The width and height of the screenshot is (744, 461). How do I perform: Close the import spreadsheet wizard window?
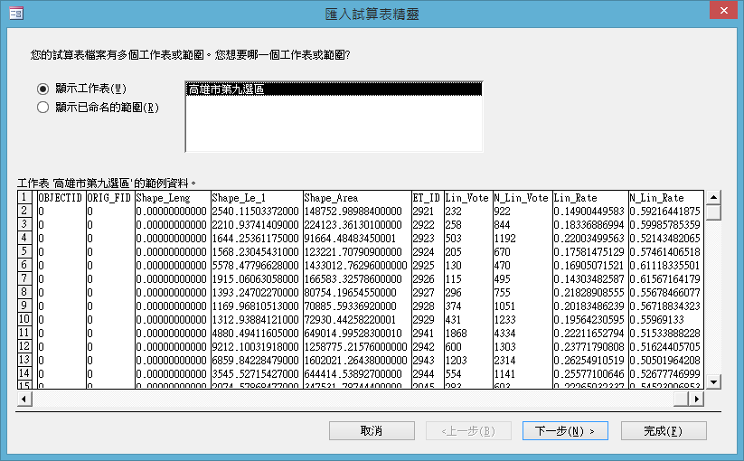[x=722, y=13]
